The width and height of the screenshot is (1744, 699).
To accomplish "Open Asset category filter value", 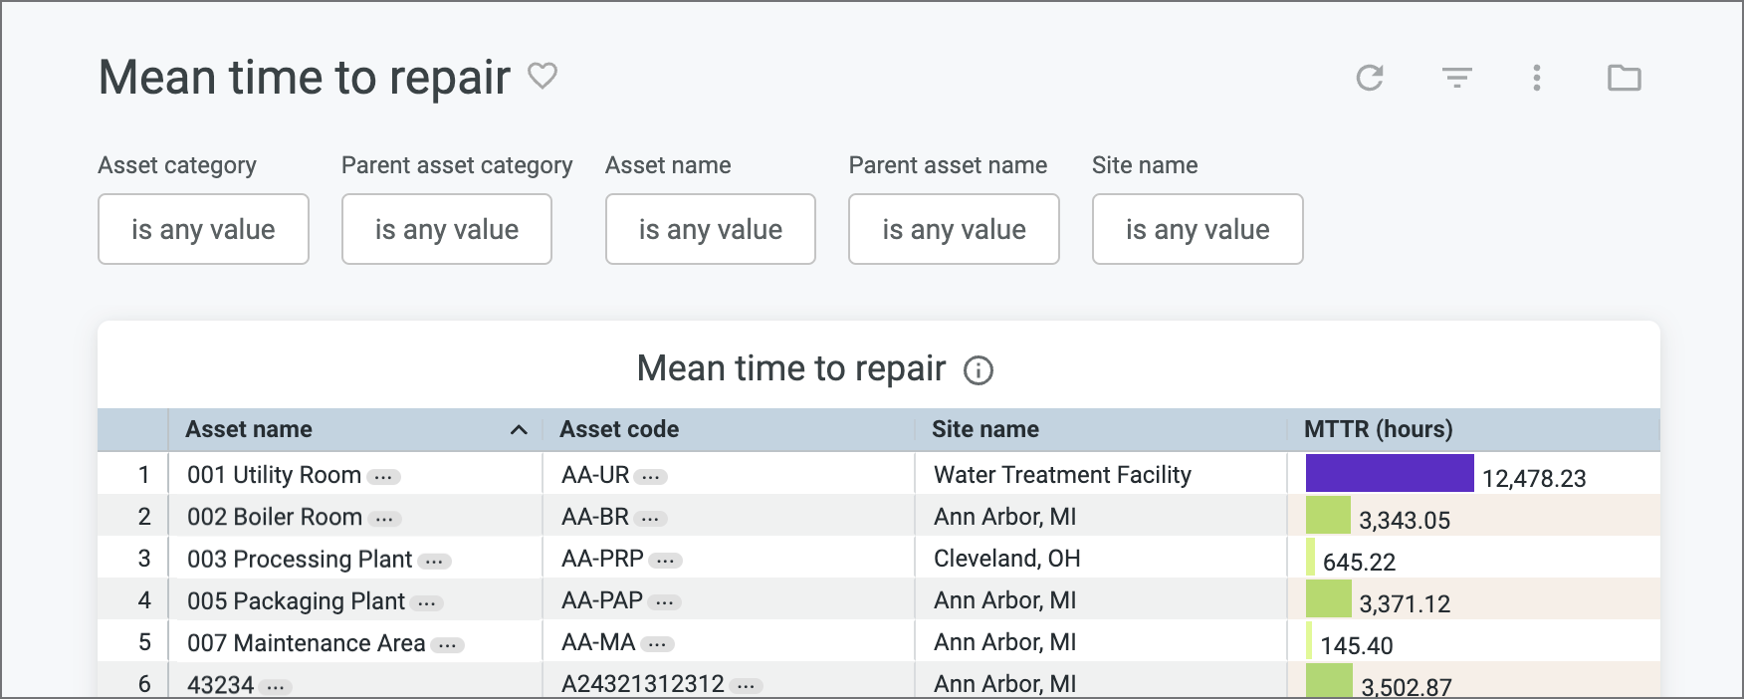I will (203, 229).
